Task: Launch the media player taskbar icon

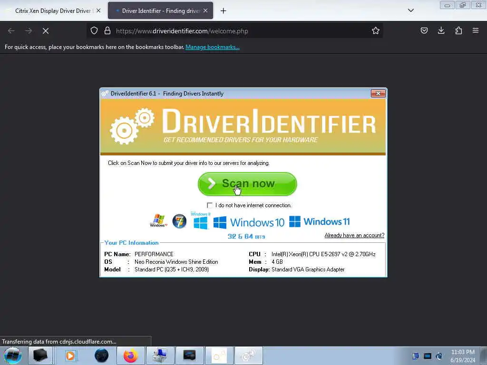Action: (70, 355)
